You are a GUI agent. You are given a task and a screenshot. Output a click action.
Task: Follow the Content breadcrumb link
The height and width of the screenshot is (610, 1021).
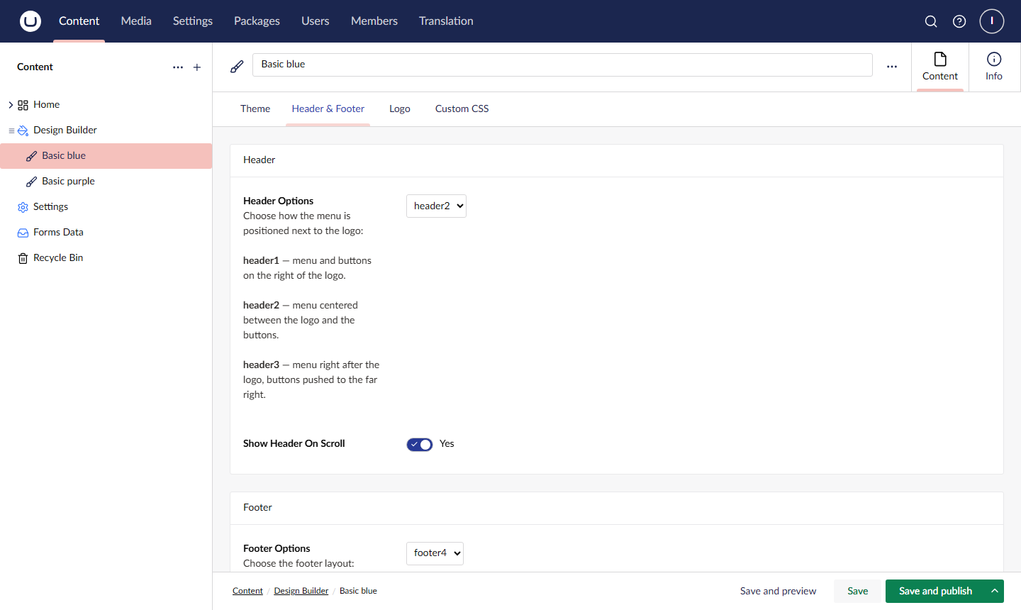coord(247,591)
